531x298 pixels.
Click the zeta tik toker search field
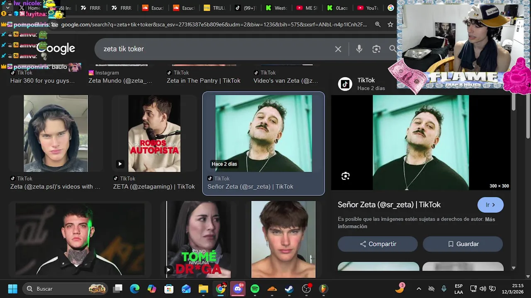point(216,49)
